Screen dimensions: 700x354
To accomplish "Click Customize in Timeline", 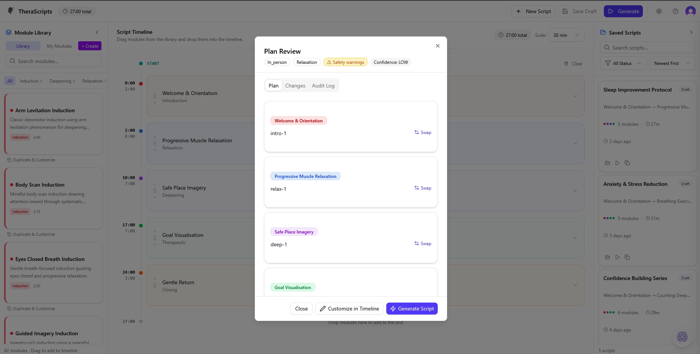I will (x=349, y=308).
